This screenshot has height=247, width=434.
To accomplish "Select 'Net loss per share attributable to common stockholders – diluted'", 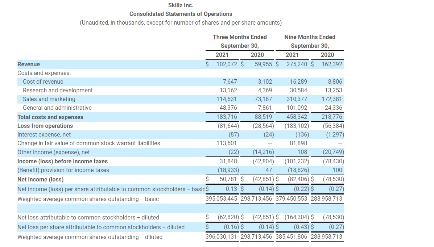I will pos(101,227).
